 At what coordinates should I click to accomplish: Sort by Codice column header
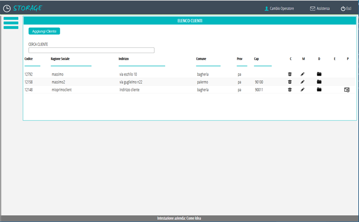pos(29,59)
